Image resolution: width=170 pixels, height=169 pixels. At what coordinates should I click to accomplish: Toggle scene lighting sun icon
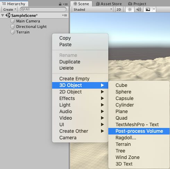130,9
